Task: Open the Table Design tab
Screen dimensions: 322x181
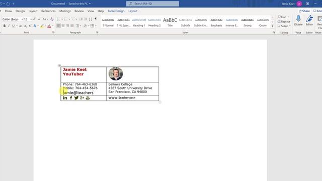Action: click(116, 11)
